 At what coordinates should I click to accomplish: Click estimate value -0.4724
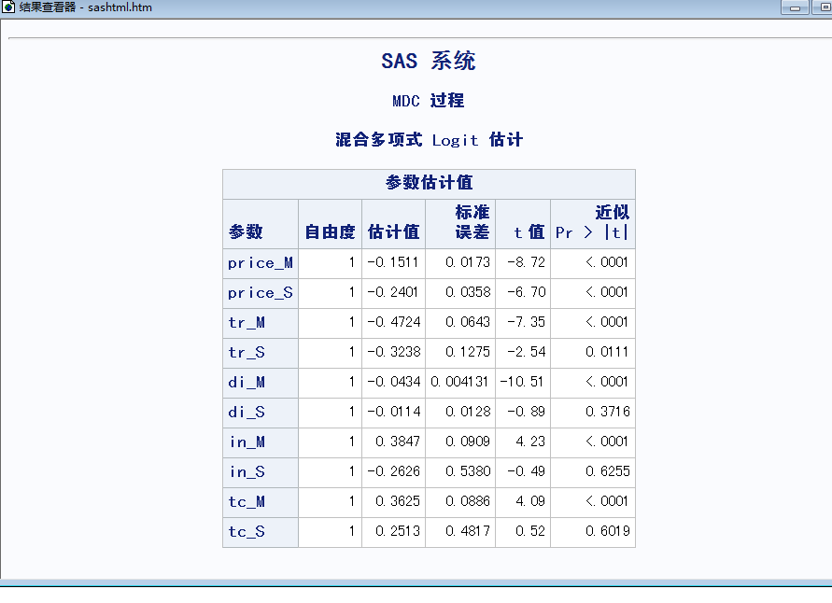pyautogui.click(x=393, y=322)
